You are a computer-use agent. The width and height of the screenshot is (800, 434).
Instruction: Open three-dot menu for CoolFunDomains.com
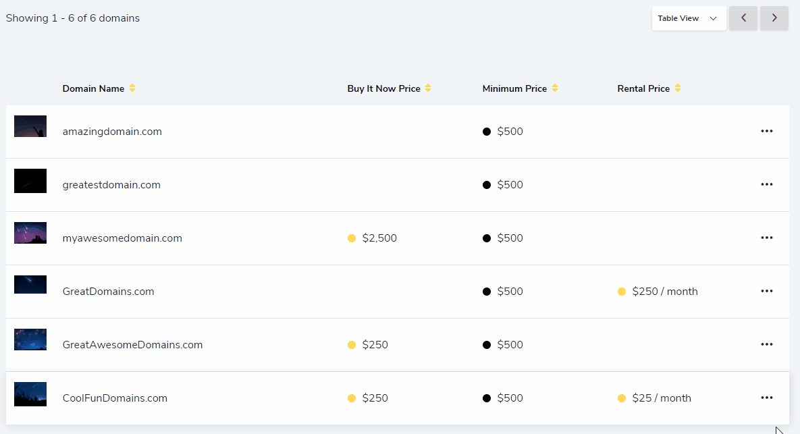pos(766,398)
